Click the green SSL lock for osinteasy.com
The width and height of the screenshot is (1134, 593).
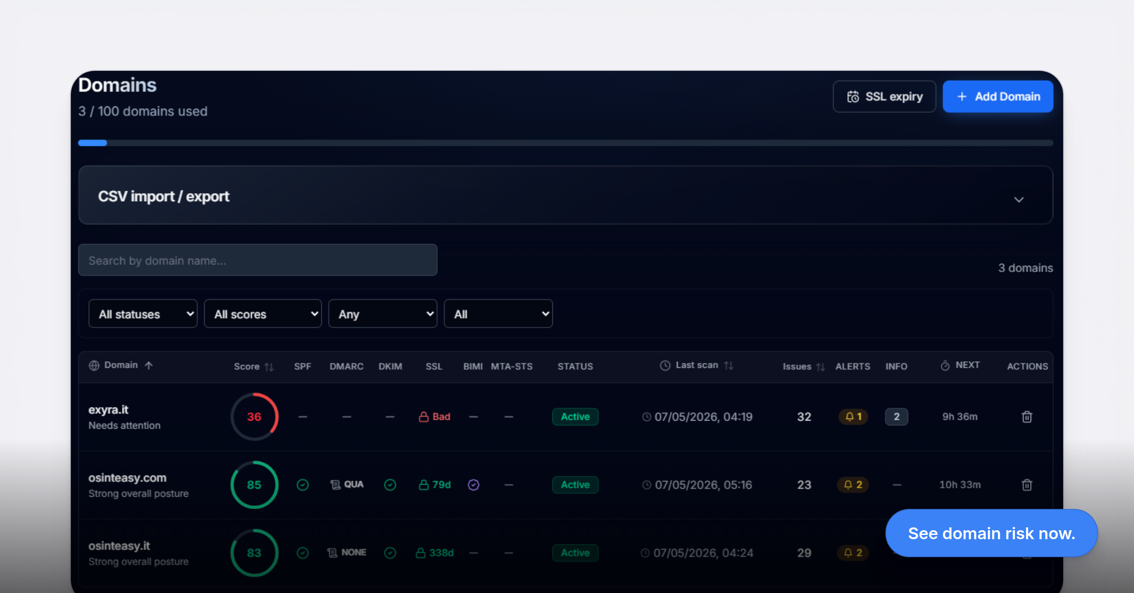(424, 485)
